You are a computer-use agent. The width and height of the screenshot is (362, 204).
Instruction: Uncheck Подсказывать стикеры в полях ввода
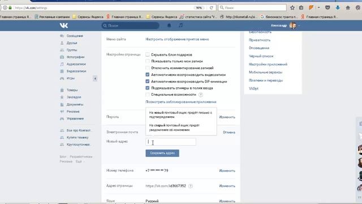147,88
